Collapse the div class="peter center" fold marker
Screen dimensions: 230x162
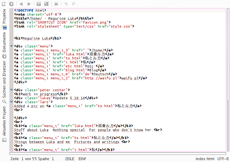click(x=12, y=90)
